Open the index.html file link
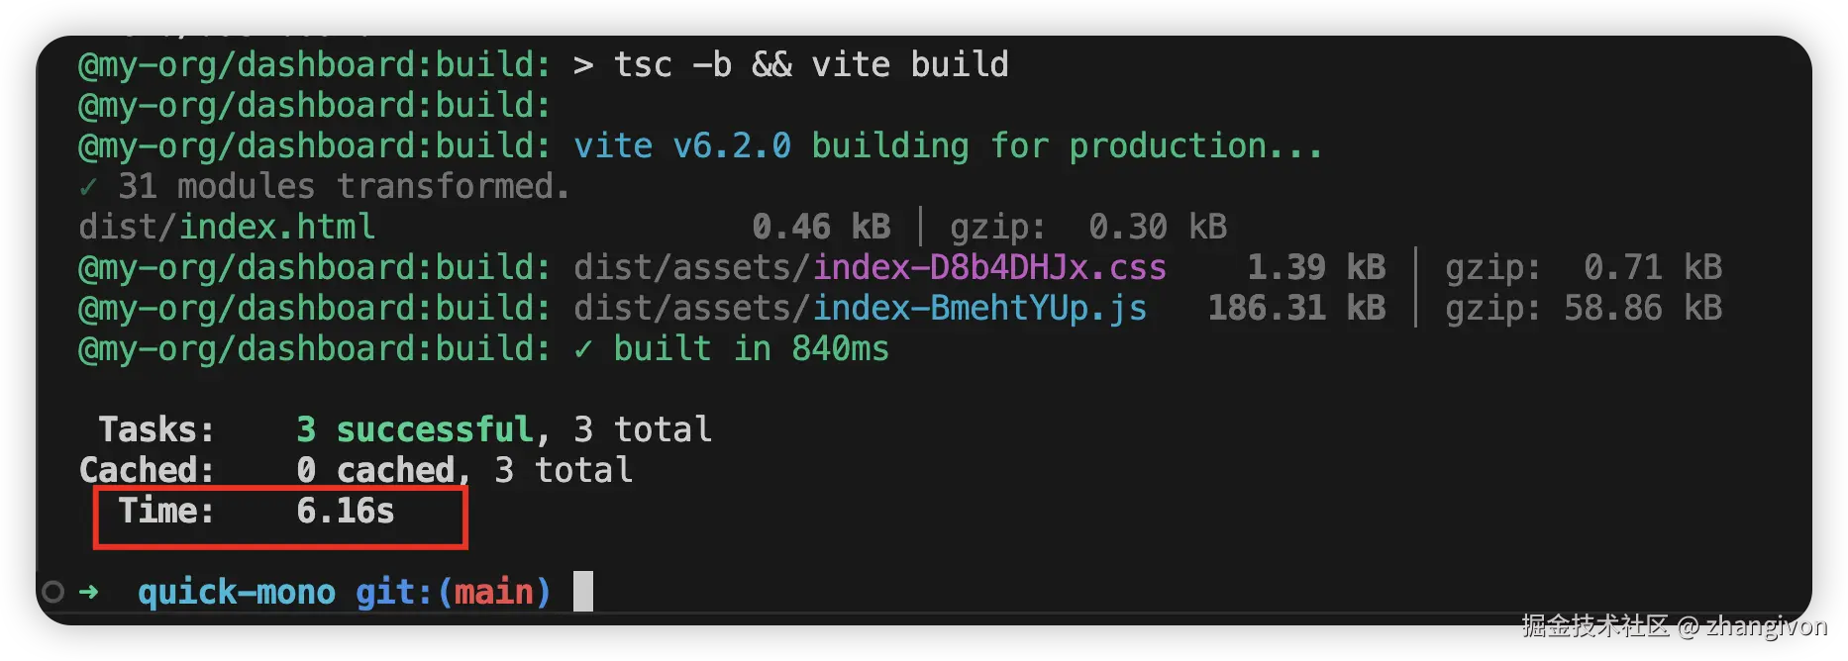1848x661 pixels. (x=276, y=228)
